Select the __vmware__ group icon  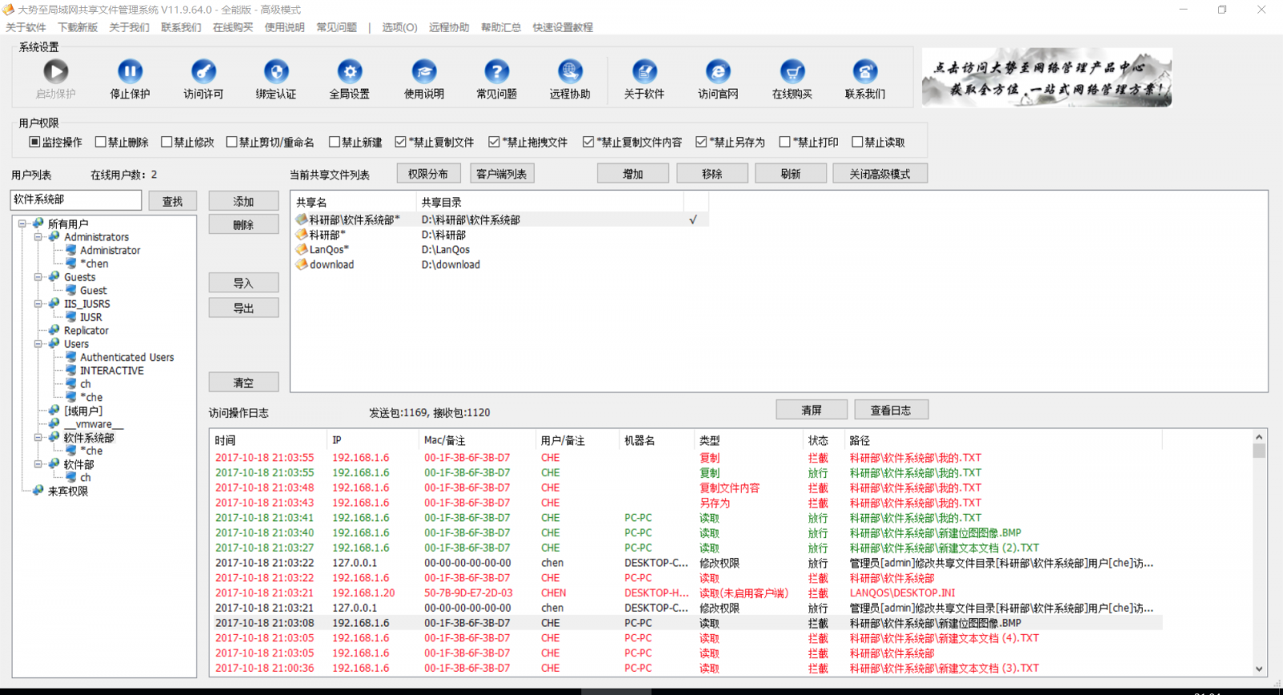[54, 423]
